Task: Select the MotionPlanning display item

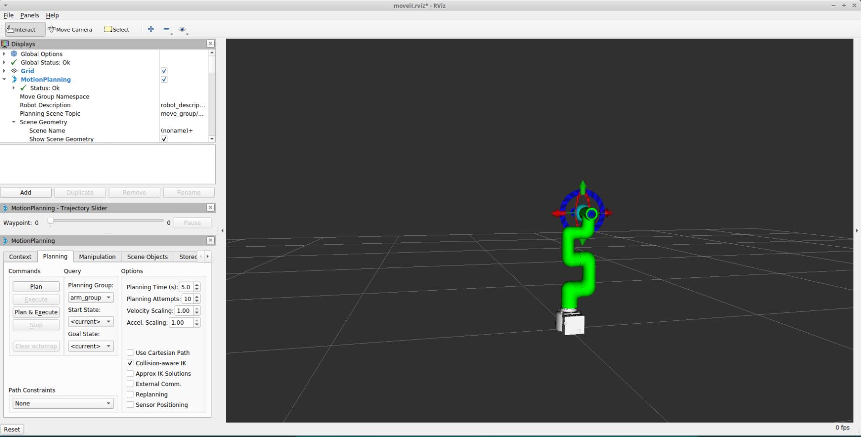Action: (x=45, y=79)
